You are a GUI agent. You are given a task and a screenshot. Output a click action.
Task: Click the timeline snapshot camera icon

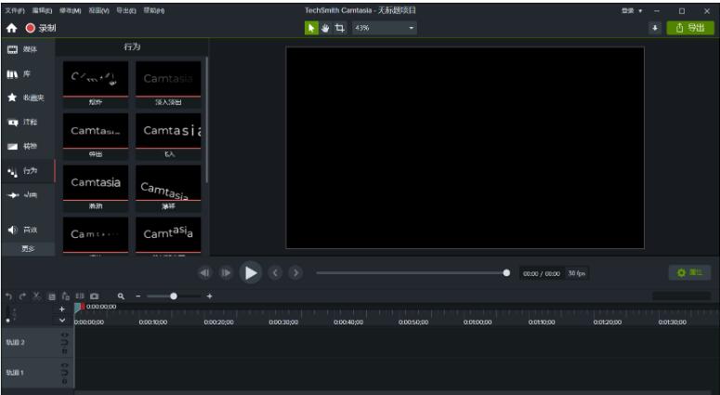click(x=95, y=296)
